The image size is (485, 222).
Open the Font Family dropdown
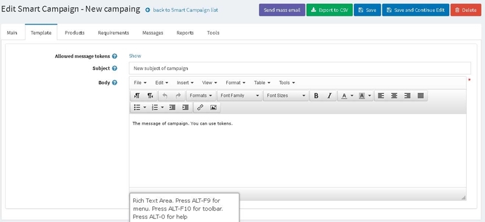239,96
